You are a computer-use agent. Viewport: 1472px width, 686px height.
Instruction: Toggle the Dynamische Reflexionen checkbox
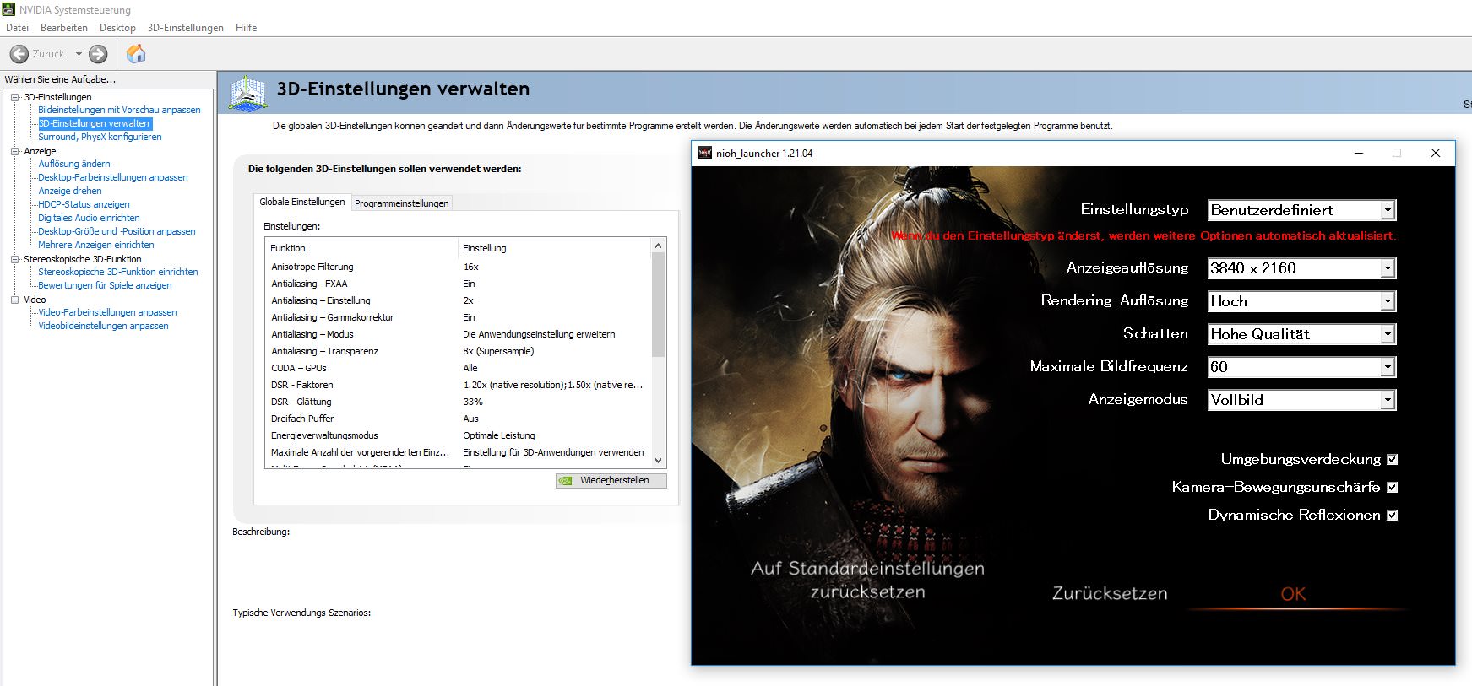click(1393, 516)
